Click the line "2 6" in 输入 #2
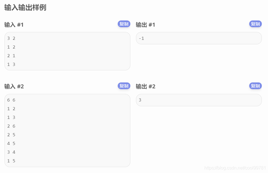 point(11,126)
